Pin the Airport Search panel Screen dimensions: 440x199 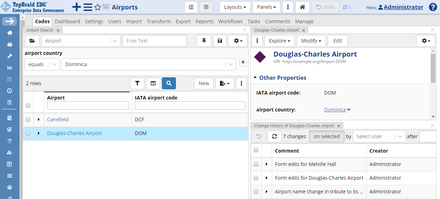coord(204,41)
